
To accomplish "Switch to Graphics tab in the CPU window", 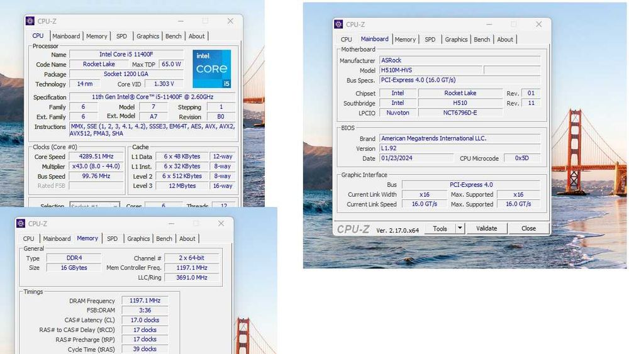I will 148,36.
